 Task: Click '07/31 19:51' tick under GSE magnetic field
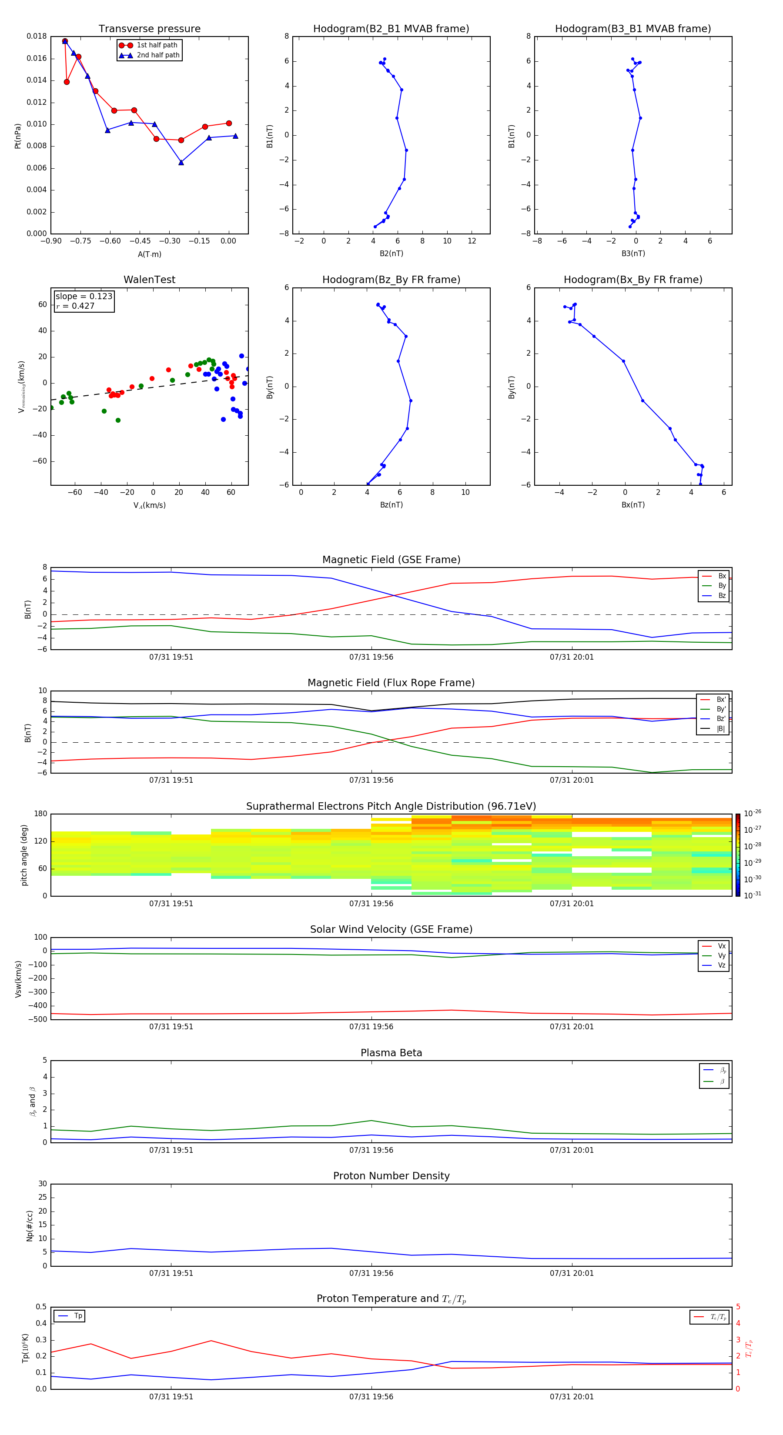(171, 657)
